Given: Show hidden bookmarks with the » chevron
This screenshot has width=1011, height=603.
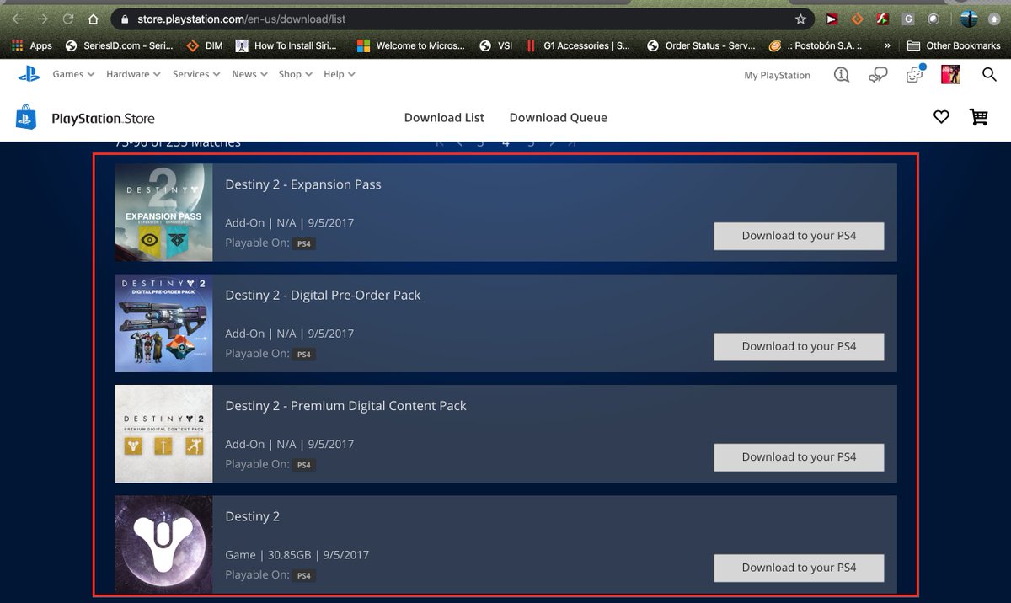Looking at the screenshot, I should pos(887,45).
